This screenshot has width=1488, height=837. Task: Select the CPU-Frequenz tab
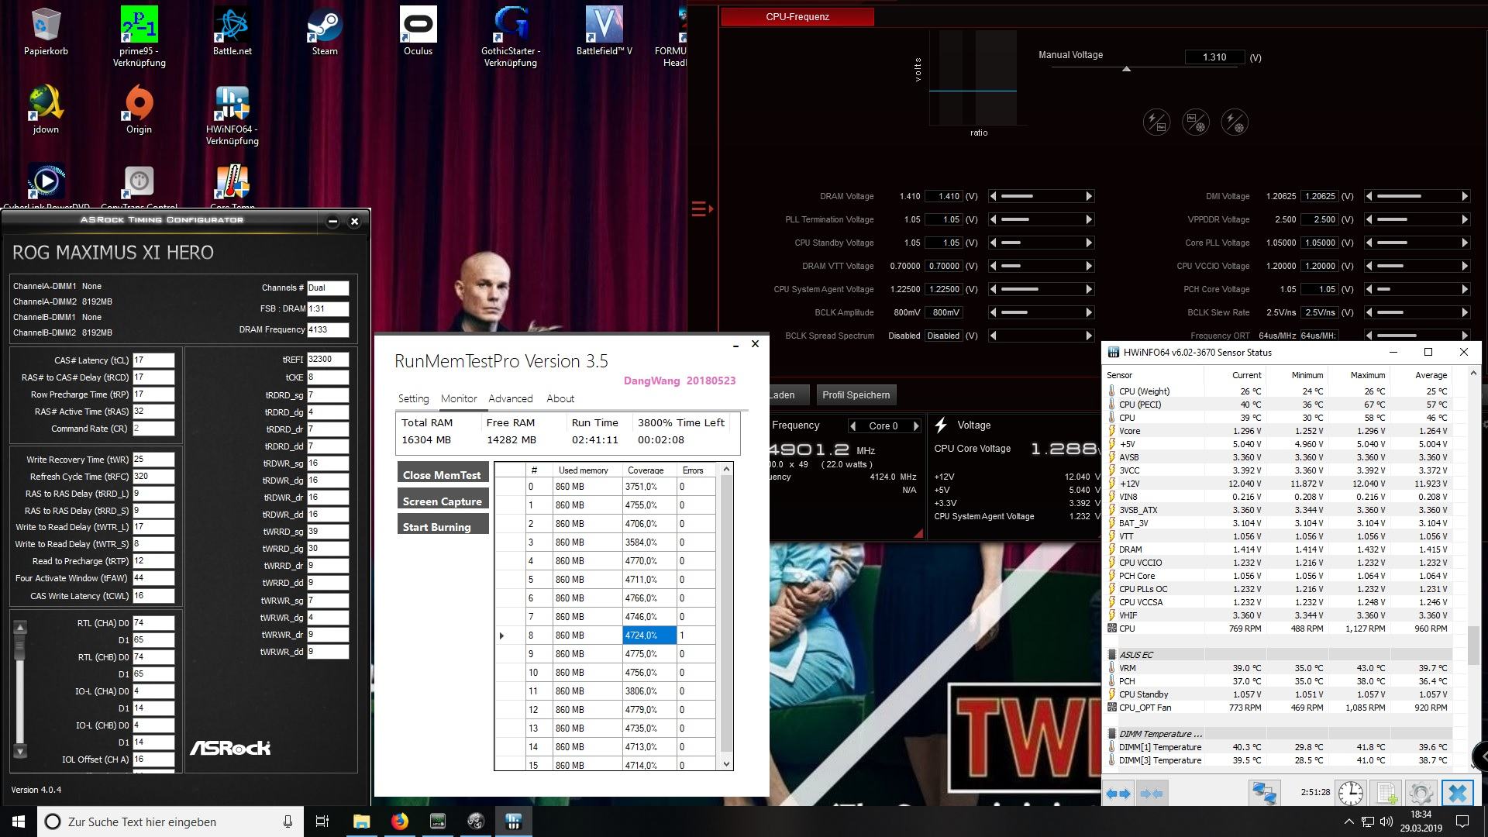[x=797, y=16]
